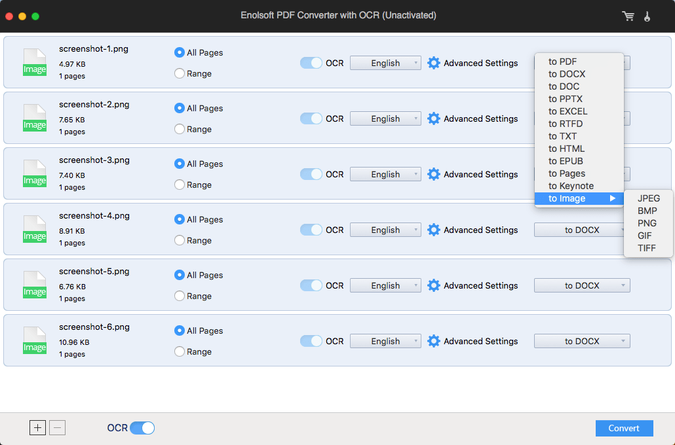The image size is (675, 445).
Task: Add a file with the plus button
Action: point(37,428)
